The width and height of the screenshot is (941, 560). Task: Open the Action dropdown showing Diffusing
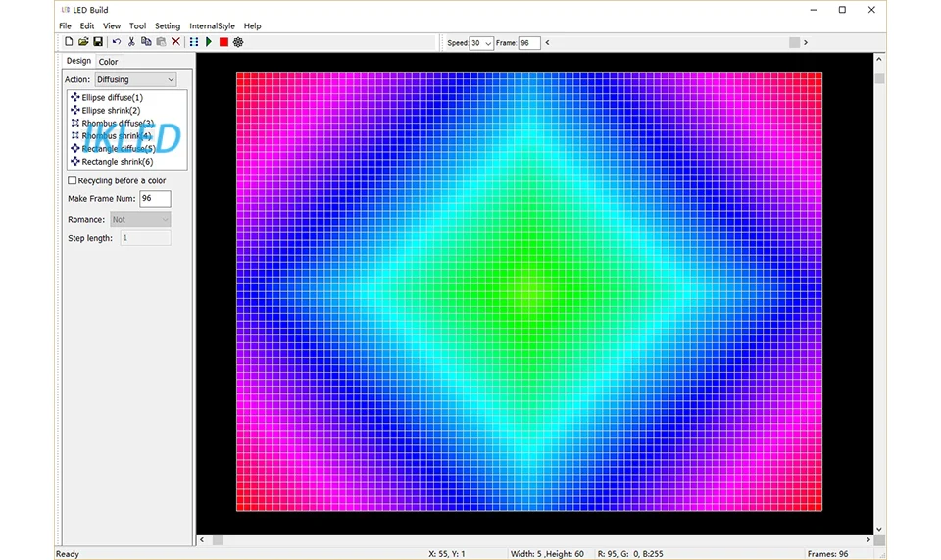(x=135, y=79)
